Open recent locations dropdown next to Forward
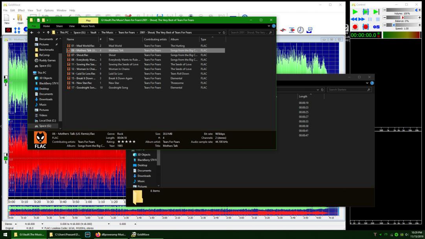This screenshot has width=425, height=239. pyautogui.click(x=43, y=33)
